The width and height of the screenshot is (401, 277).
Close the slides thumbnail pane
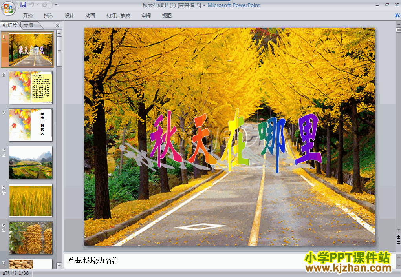58,26
